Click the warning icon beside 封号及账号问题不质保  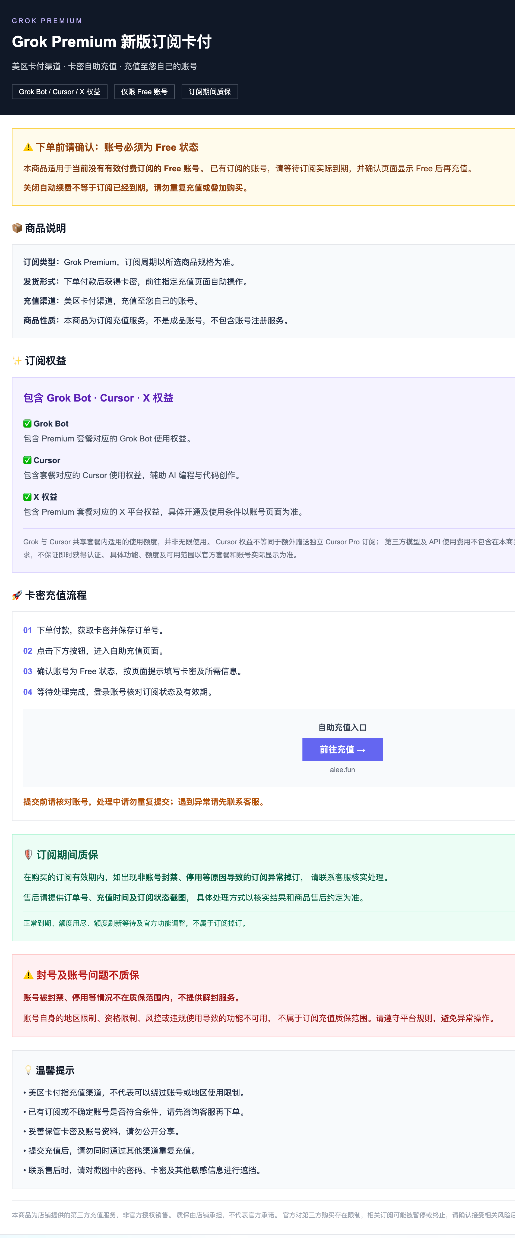pyautogui.click(x=28, y=975)
